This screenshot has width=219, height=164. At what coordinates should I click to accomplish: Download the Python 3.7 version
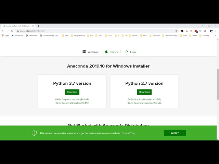pos(72,92)
